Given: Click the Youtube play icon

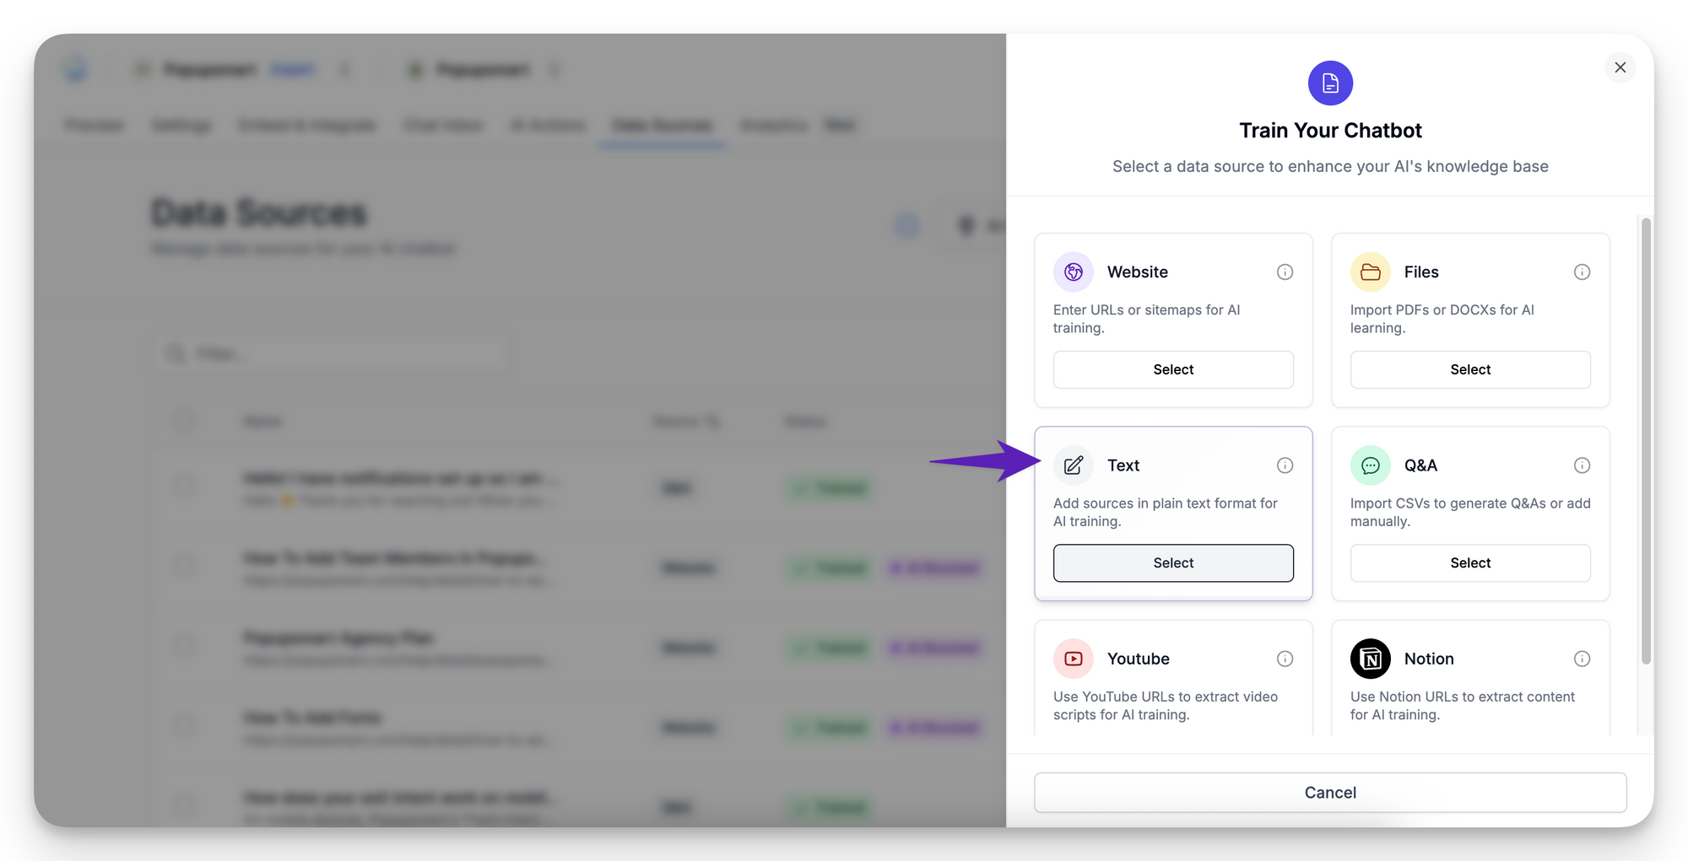Looking at the screenshot, I should click(x=1074, y=659).
